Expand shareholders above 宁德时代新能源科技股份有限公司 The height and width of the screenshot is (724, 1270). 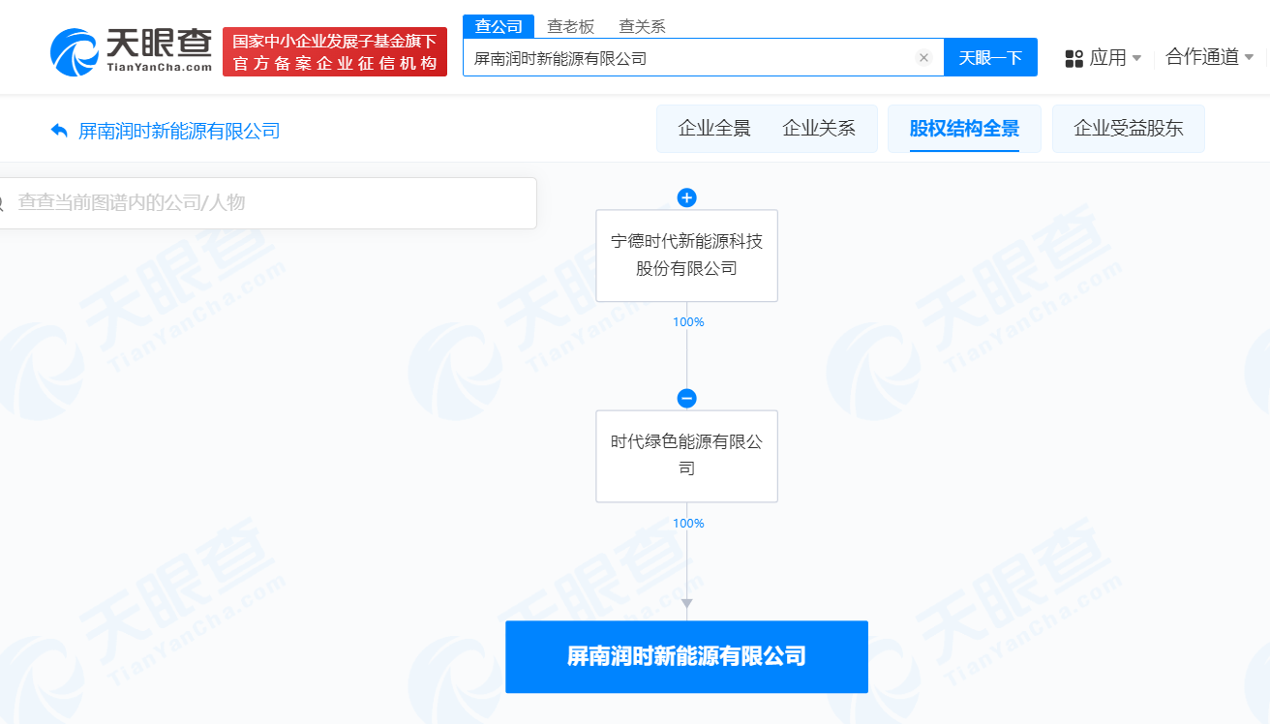point(686,197)
